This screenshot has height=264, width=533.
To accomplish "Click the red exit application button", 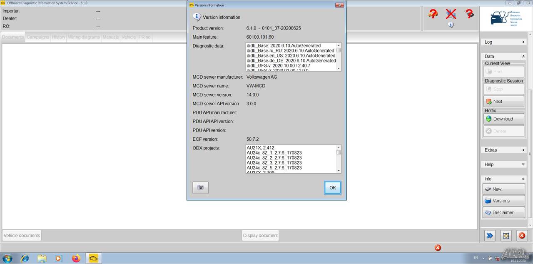I will [x=522, y=236].
